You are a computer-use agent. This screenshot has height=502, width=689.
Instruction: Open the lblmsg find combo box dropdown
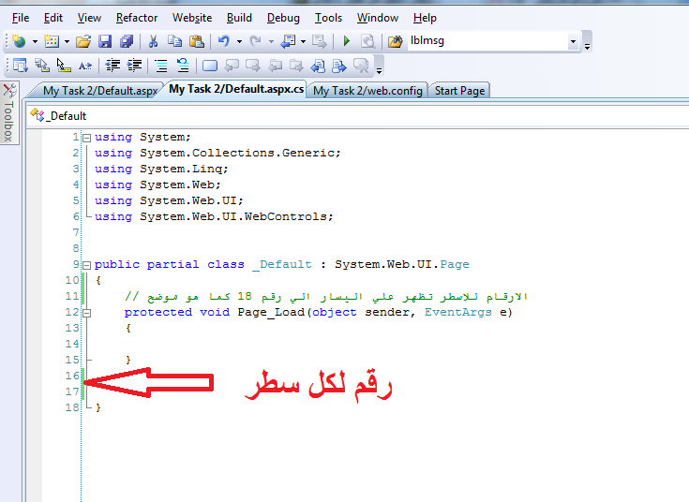pos(573,42)
